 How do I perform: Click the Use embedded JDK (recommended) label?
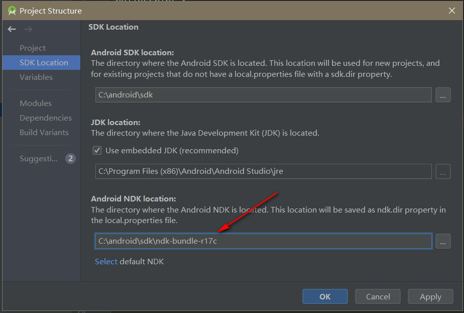172,150
